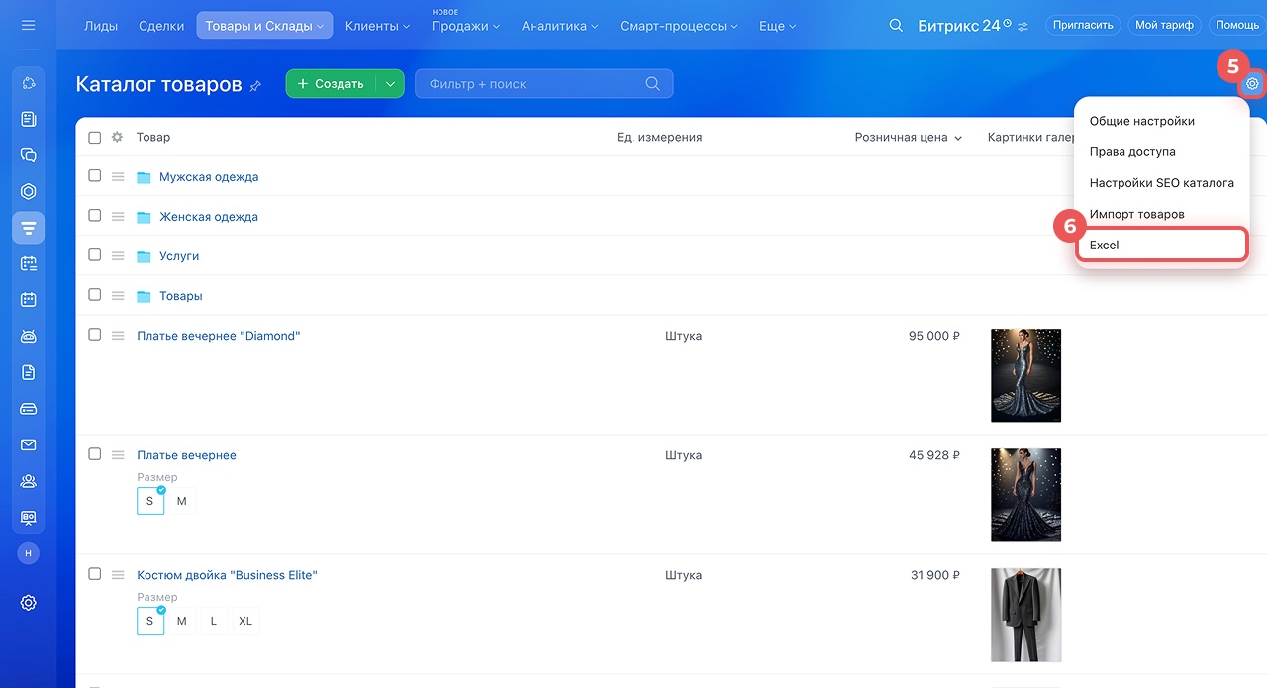Tick checkbox for Платье вечернее "Diamond"
Screen dimensions: 1267x688
coord(95,335)
